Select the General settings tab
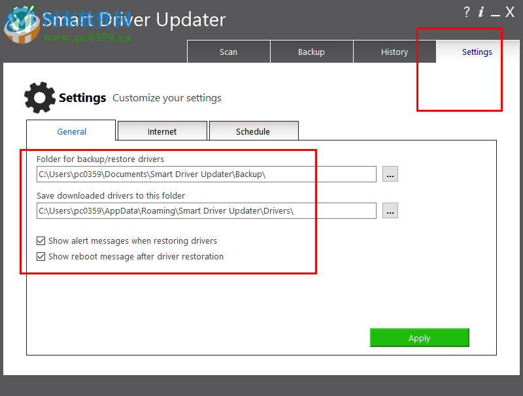Image resolution: width=523 pixels, height=396 pixels. coord(71,131)
